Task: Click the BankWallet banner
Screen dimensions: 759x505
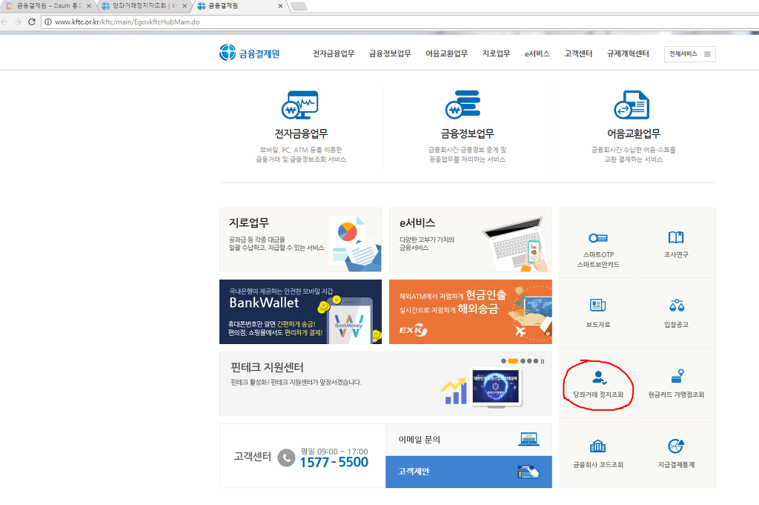Action: click(x=300, y=311)
